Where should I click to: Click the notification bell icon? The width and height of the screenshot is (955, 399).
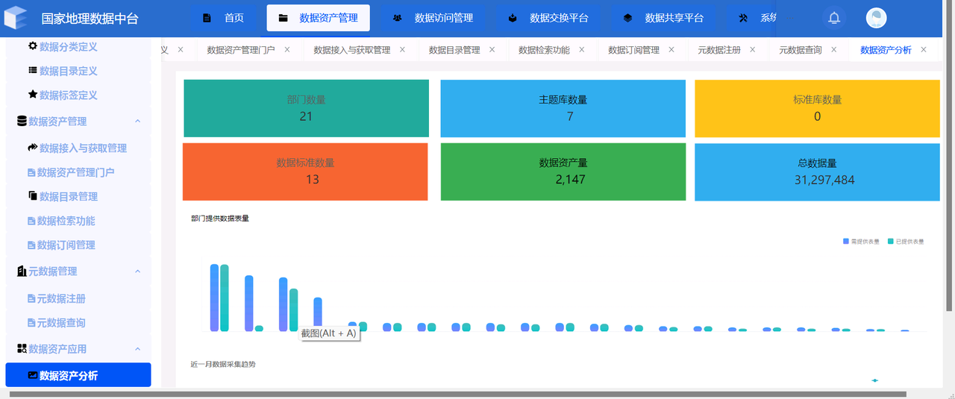pos(834,19)
